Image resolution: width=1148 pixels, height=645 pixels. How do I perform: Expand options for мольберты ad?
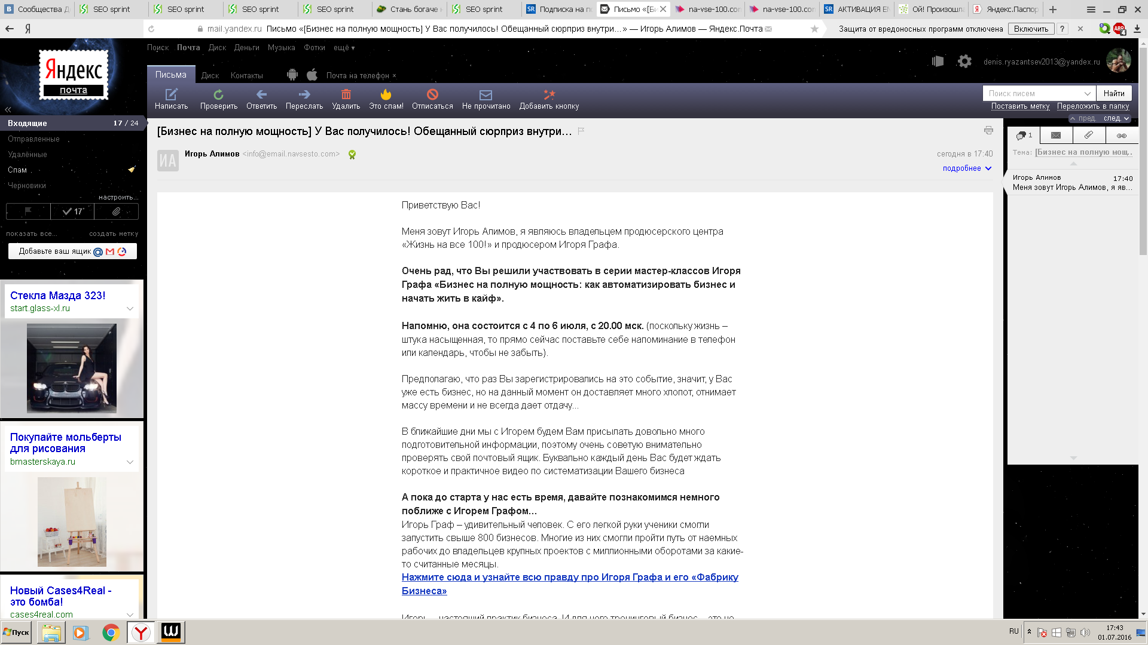[130, 462]
